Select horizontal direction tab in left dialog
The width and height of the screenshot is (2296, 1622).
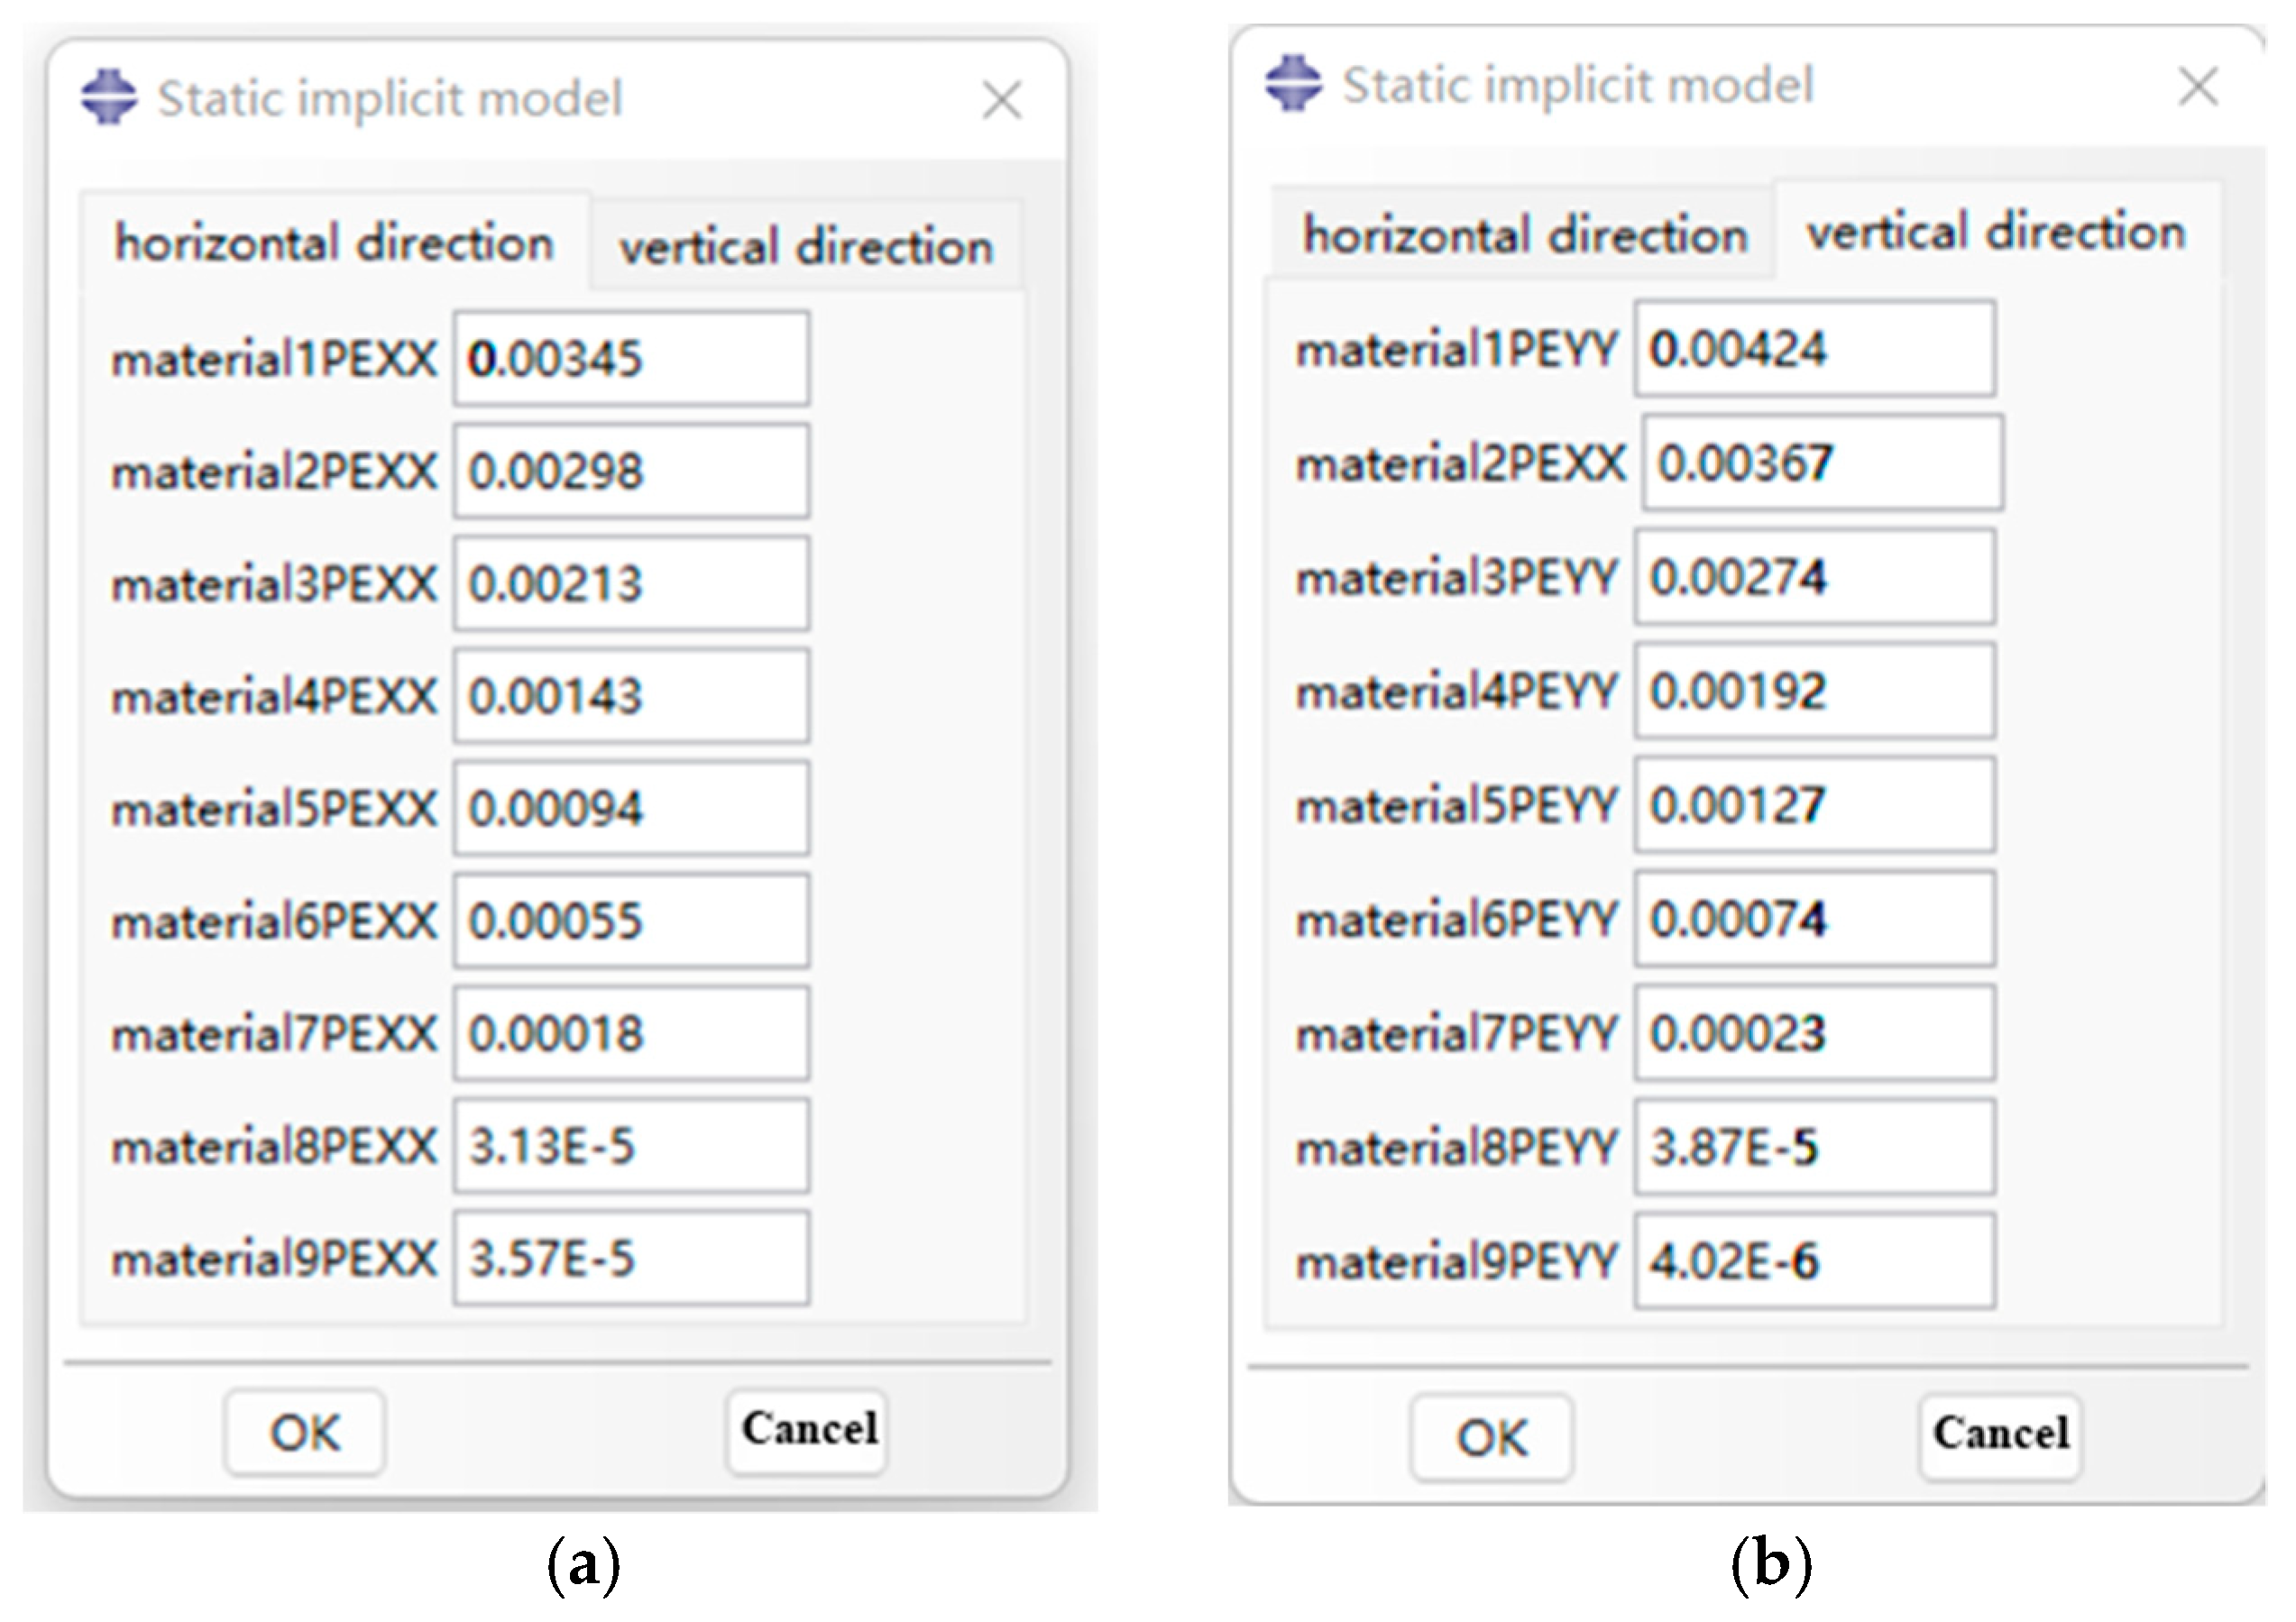click(334, 243)
